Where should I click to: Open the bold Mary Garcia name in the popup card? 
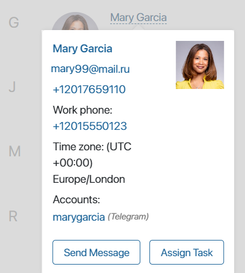tap(82, 49)
